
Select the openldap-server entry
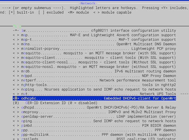(94, 116)
